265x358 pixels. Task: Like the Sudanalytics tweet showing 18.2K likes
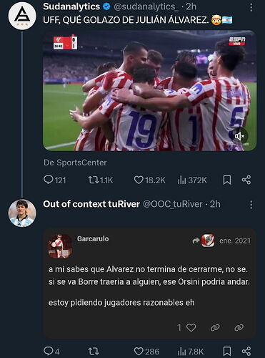pyautogui.click(x=149, y=180)
